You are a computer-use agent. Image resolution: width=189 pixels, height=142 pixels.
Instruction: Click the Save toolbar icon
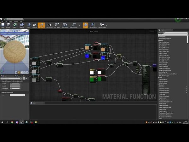click(x=3, y=26)
